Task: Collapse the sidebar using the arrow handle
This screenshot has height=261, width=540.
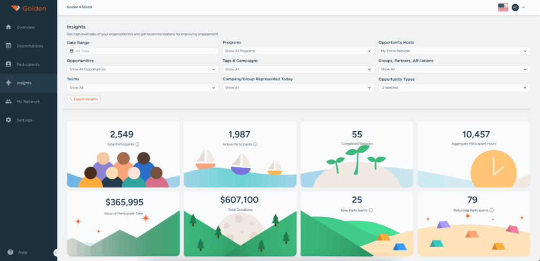Action: 55,253
